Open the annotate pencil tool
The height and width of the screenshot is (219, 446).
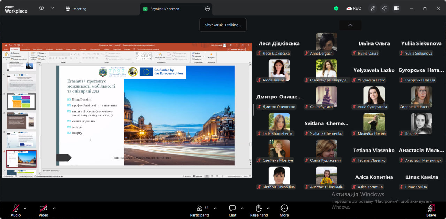[372, 8]
